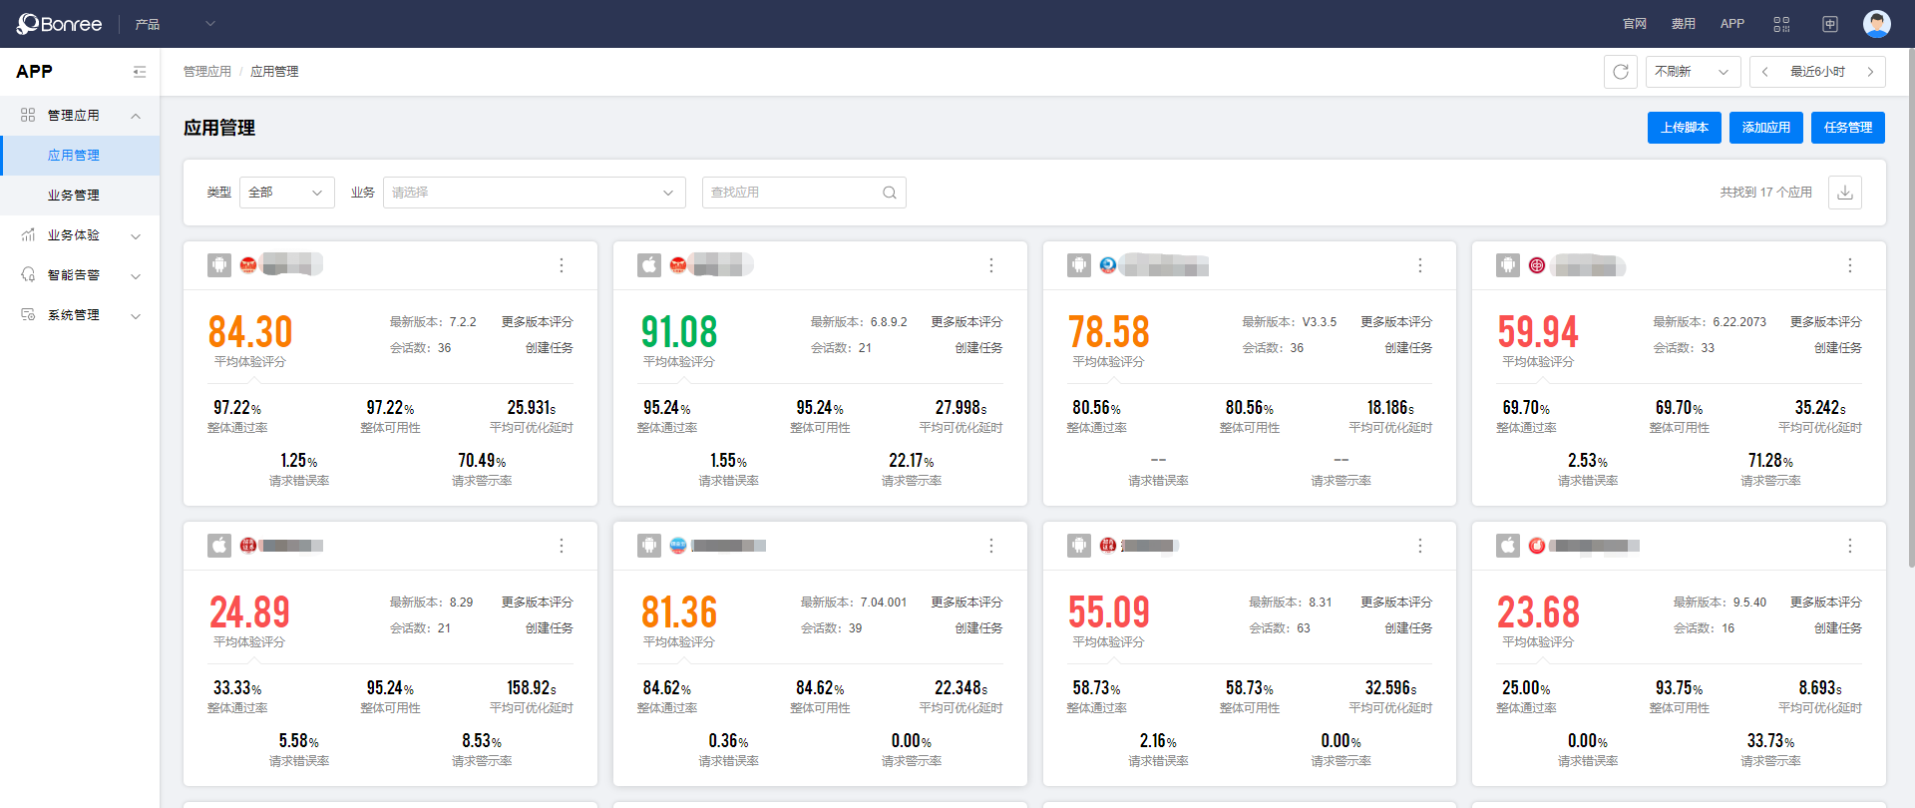Collapse the APP sidebar menu icon
Viewport: 1915px width, 808px height.
pos(139,72)
